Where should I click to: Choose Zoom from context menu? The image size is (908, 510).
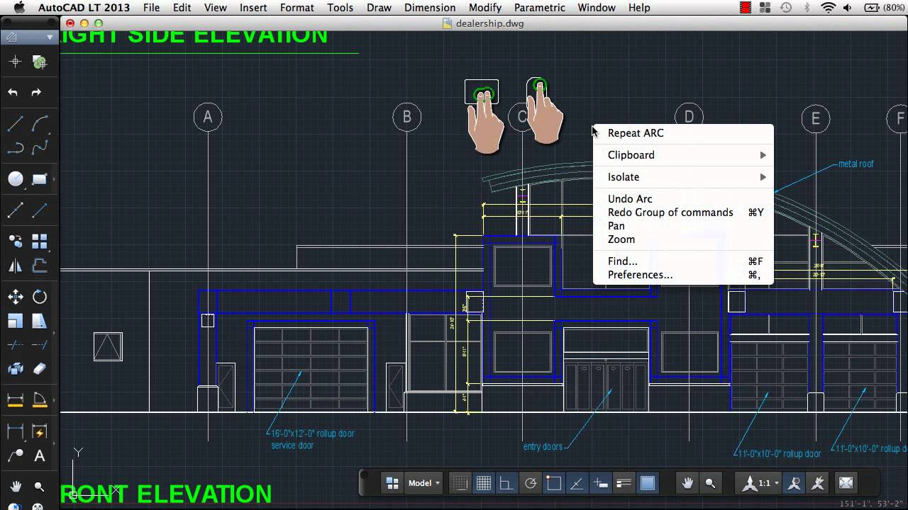pos(683,239)
